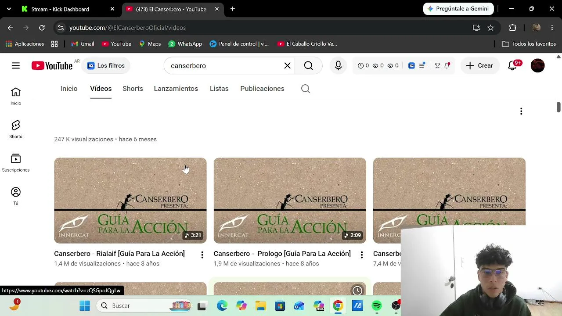Screen dimensions: 562x316
Task: Open the Chrome profile avatar
Action: (x=536, y=28)
